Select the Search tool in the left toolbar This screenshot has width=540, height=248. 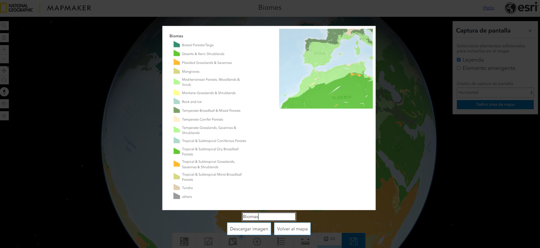(4, 25)
